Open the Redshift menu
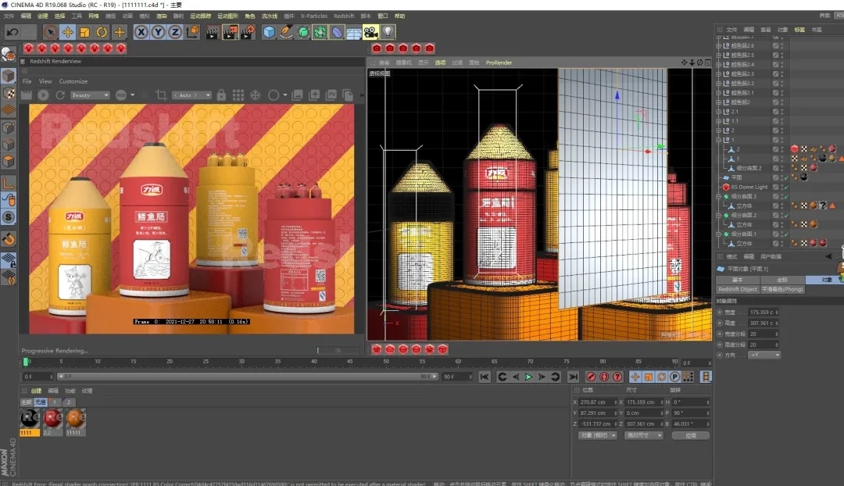 coord(344,16)
